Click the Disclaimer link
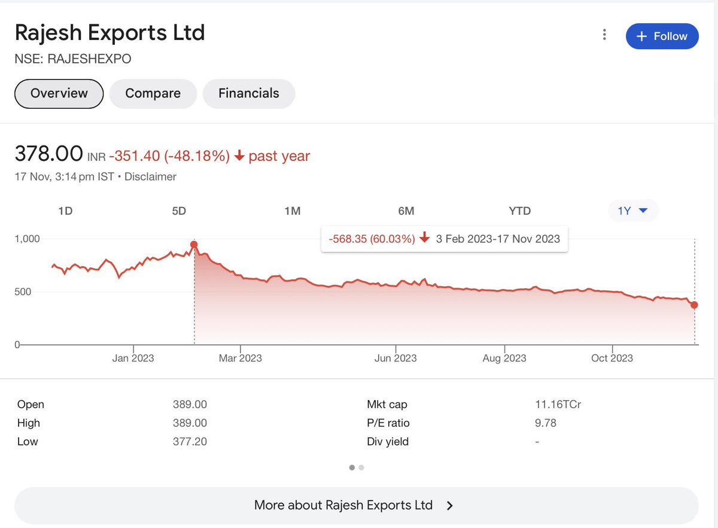The width and height of the screenshot is (718, 528). click(151, 176)
